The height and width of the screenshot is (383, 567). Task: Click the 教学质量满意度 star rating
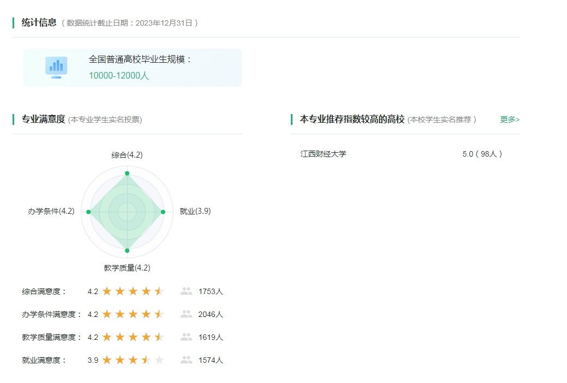[x=133, y=337]
